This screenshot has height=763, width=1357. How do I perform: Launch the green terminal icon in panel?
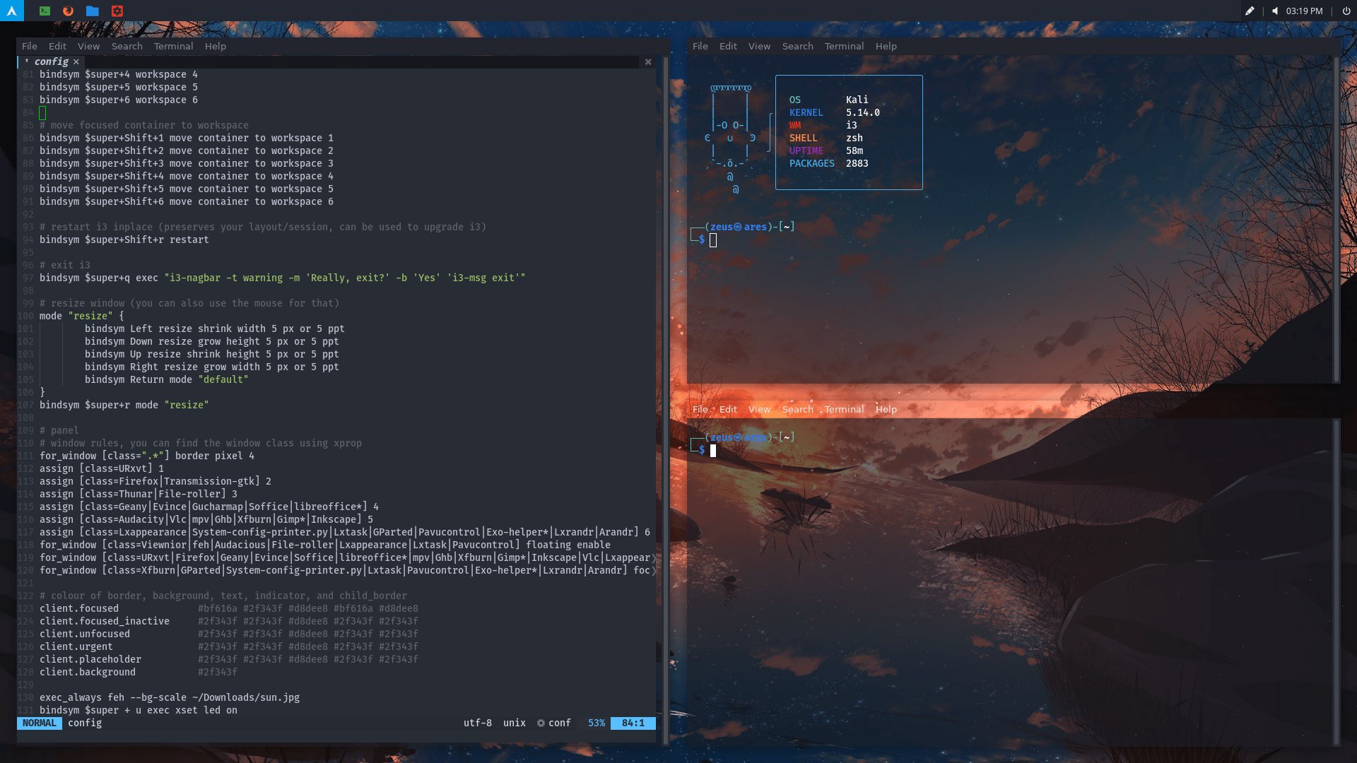point(45,11)
